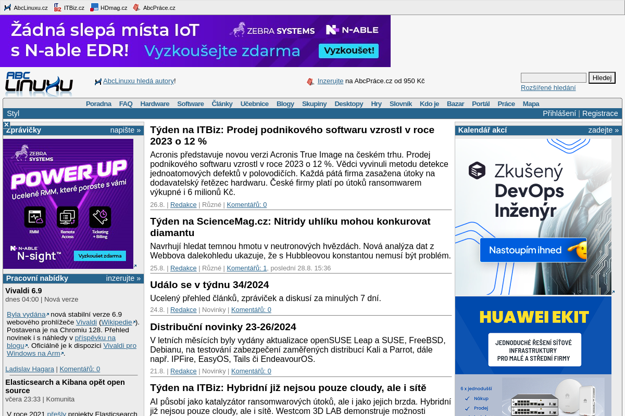Click icon beside 'AbcLinuxu hledá autory'
Screen dimensions: 625x416
point(98,82)
